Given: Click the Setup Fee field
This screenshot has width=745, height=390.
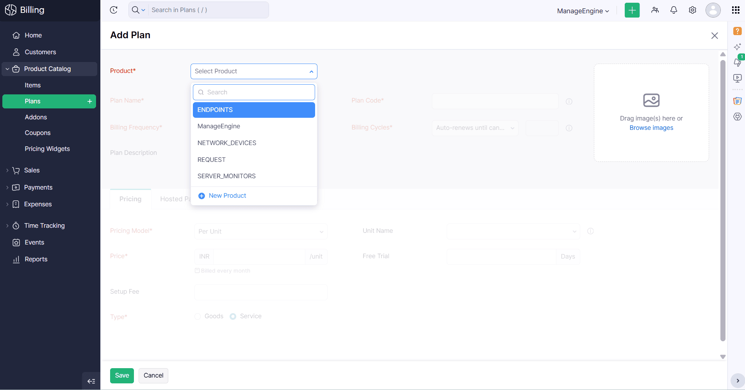Looking at the screenshot, I should click(x=261, y=292).
